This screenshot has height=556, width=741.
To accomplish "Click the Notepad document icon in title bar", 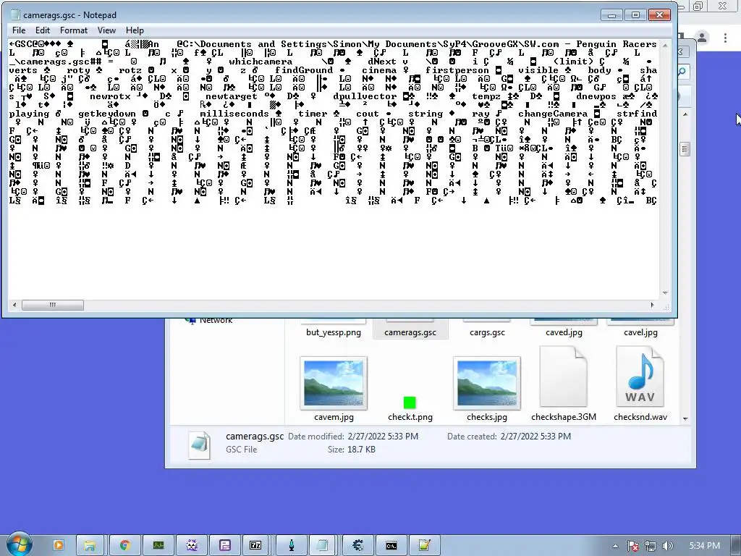I will (15, 15).
